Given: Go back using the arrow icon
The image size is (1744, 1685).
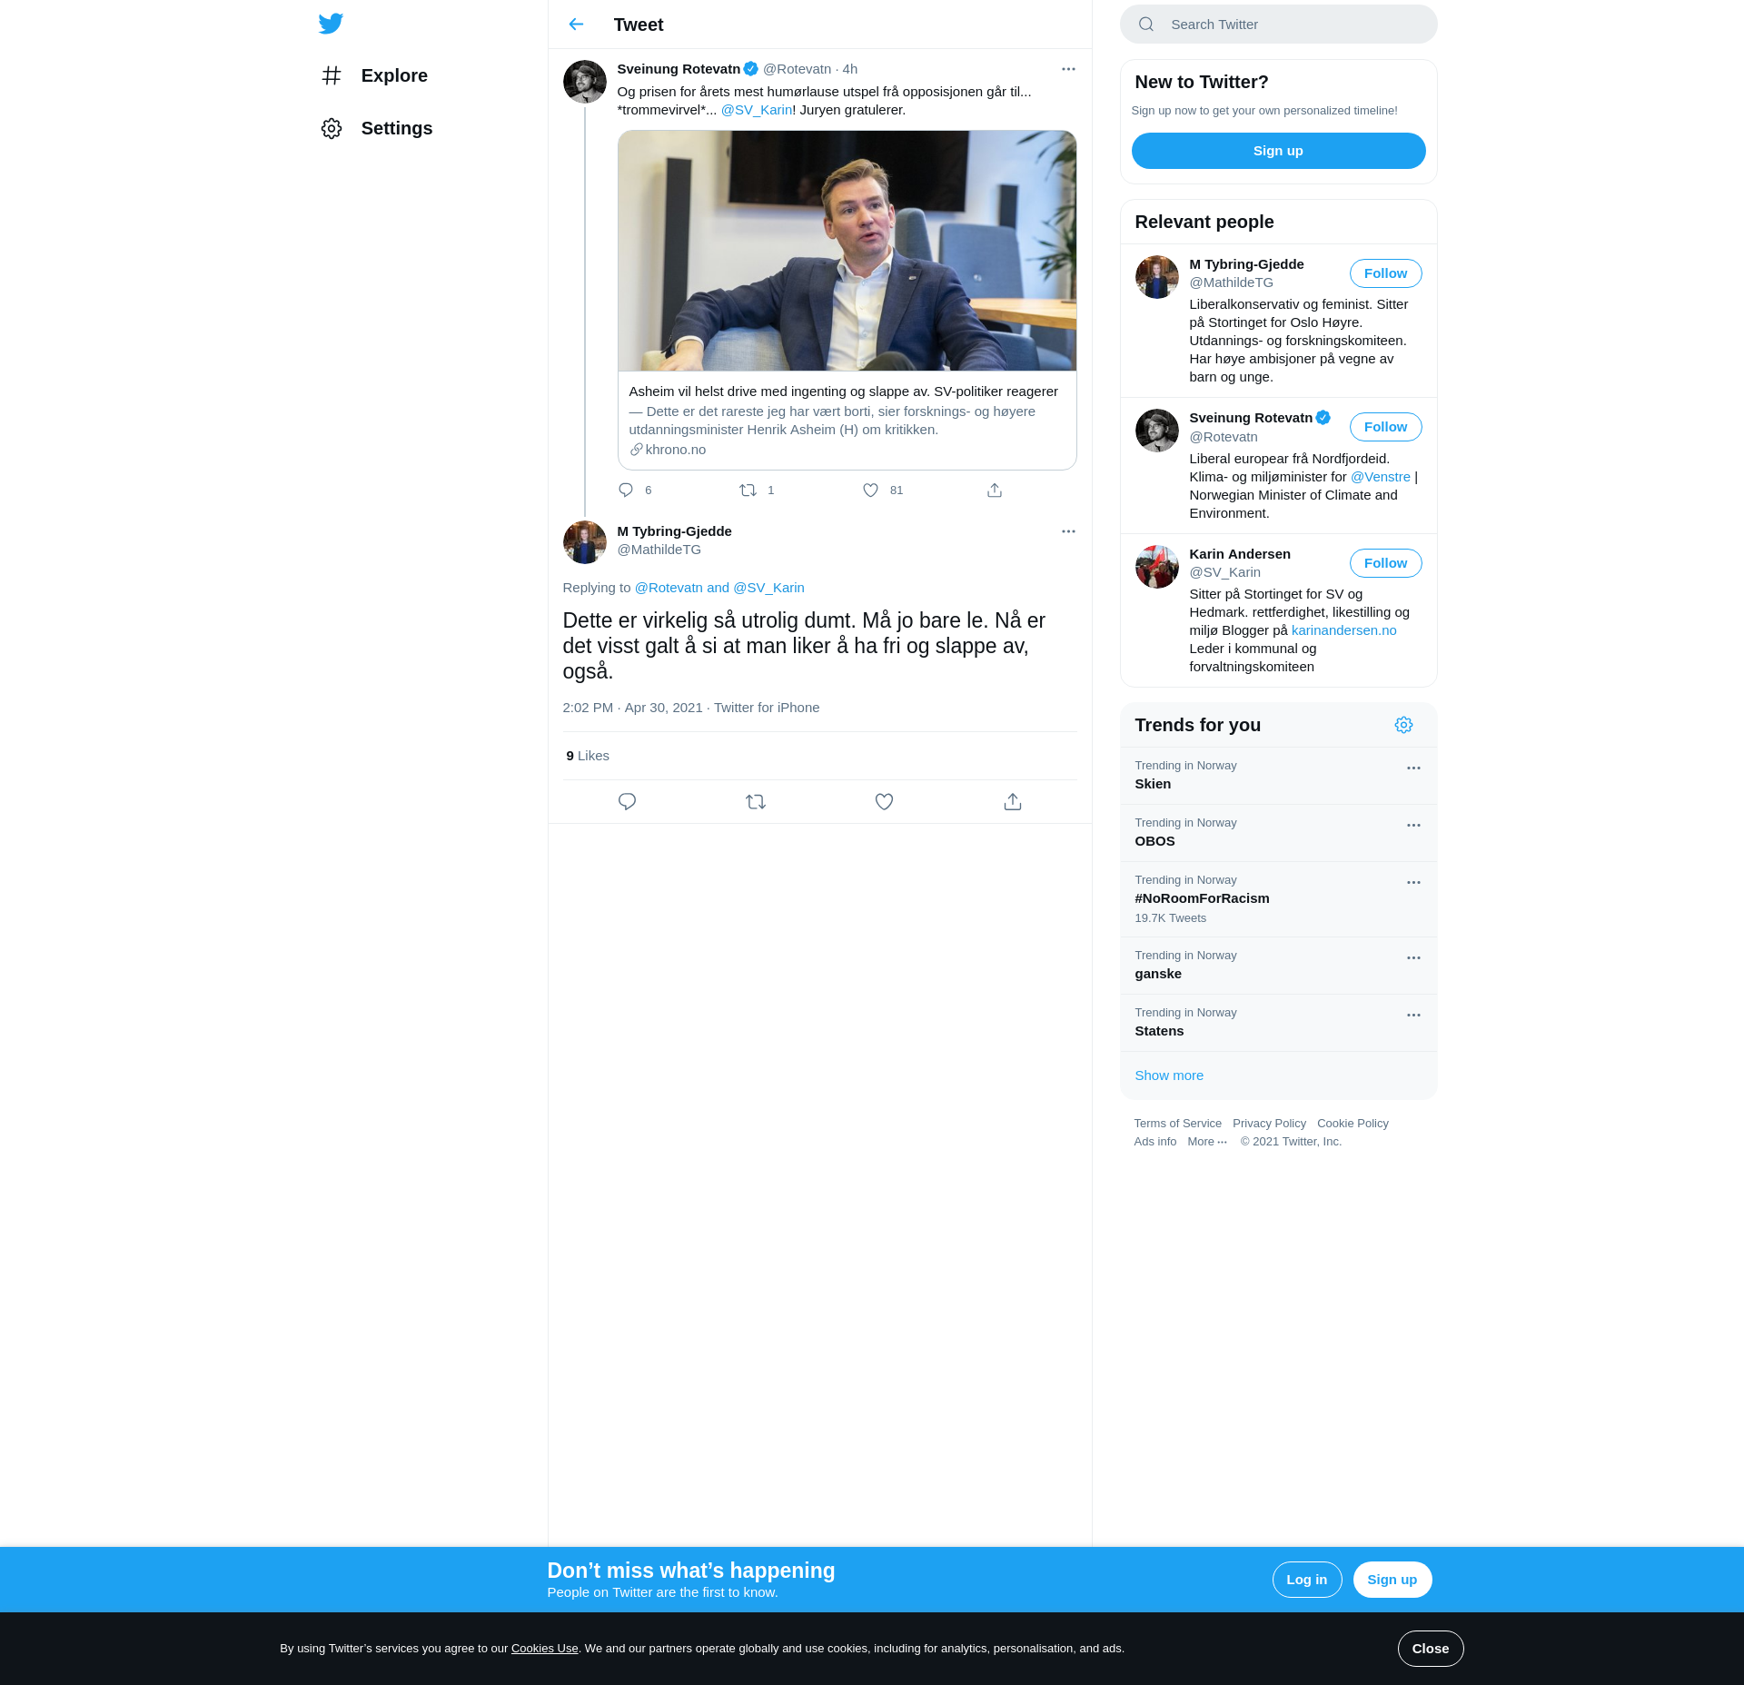Looking at the screenshot, I should click(576, 25).
